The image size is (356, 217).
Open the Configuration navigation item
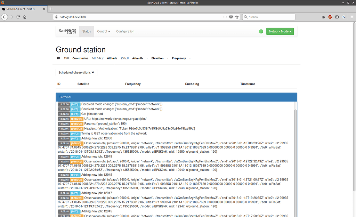125,31
